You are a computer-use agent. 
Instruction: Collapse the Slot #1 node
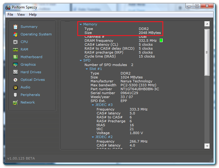87,69
